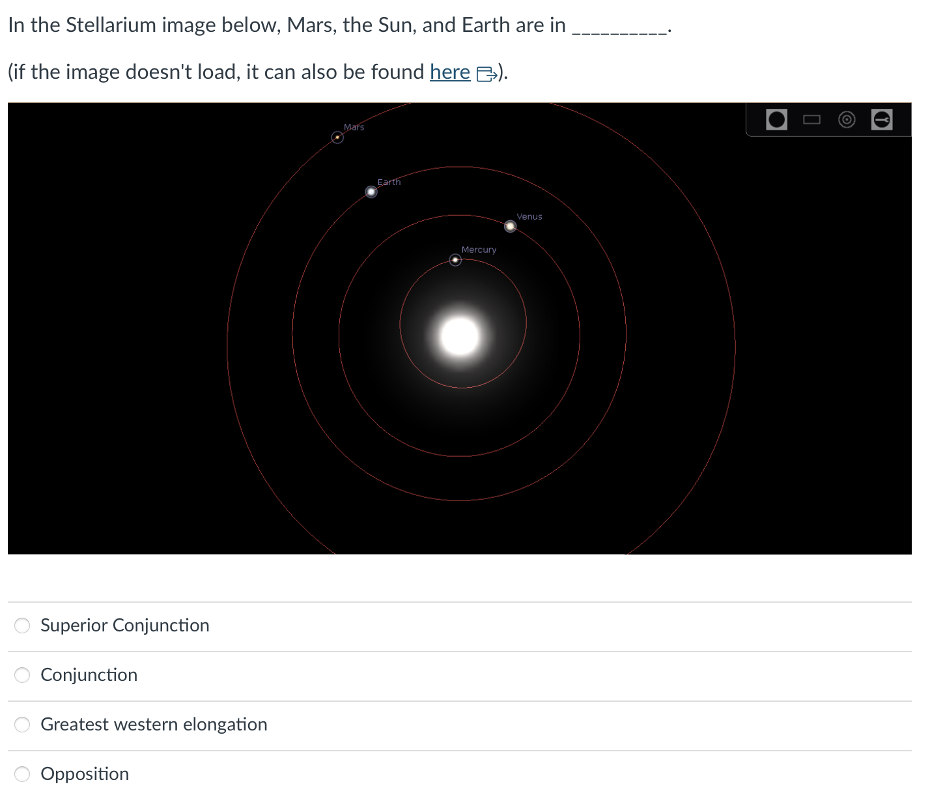Click the rectangle frame toolbar icon
Image resolution: width=930 pixels, height=808 pixels.
pyautogui.click(x=811, y=119)
